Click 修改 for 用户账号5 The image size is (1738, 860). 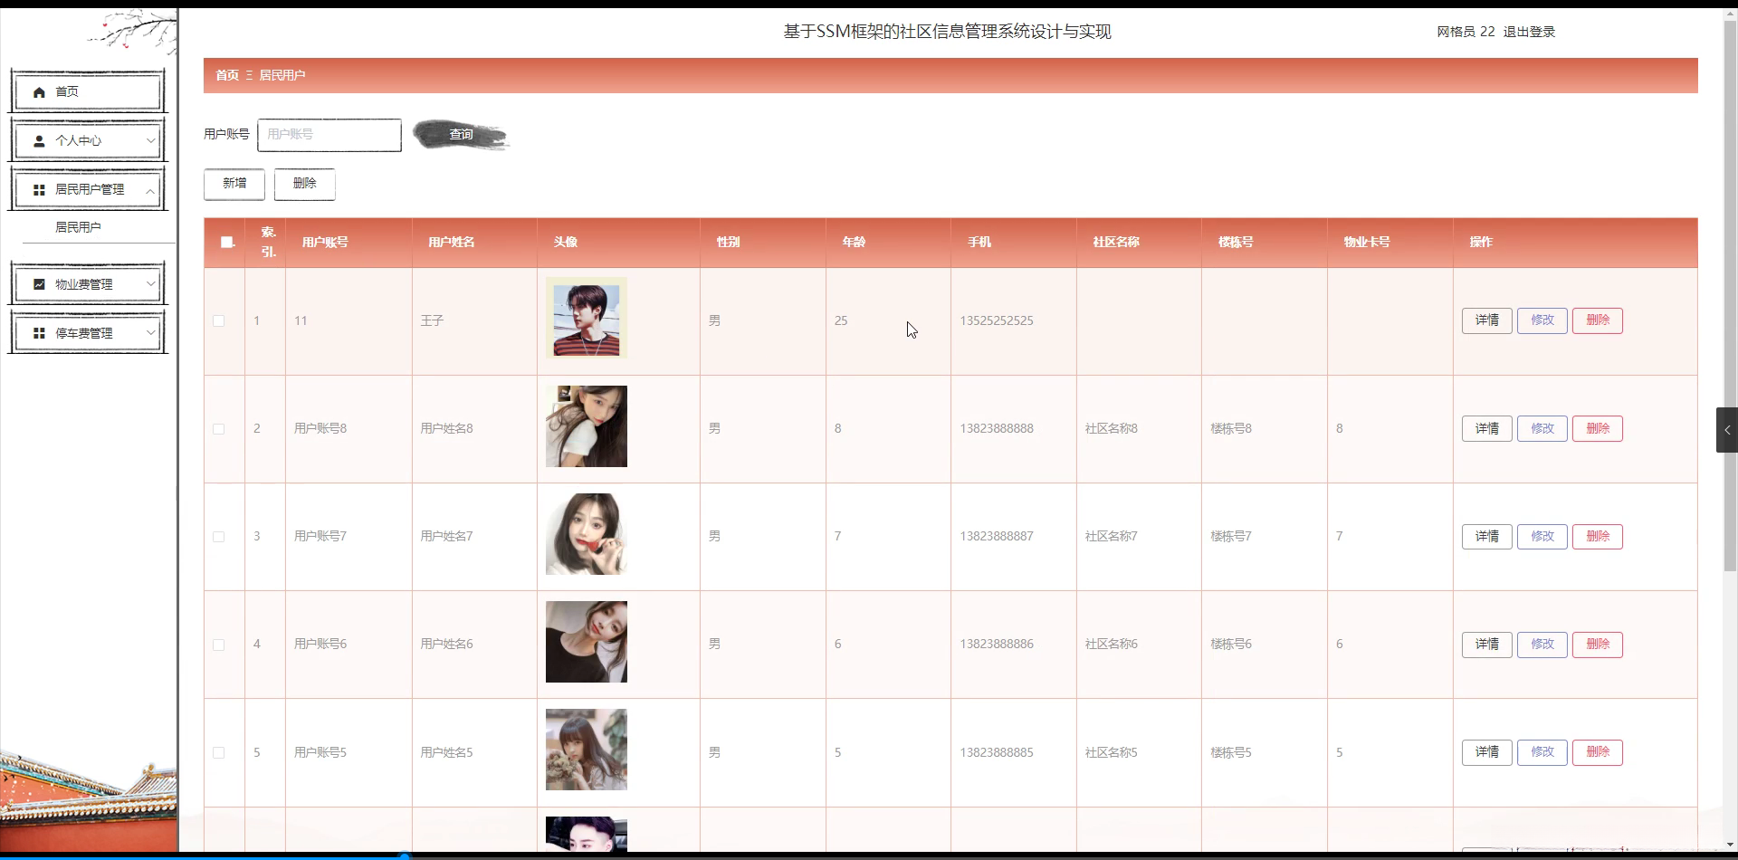tap(1542, 752)
